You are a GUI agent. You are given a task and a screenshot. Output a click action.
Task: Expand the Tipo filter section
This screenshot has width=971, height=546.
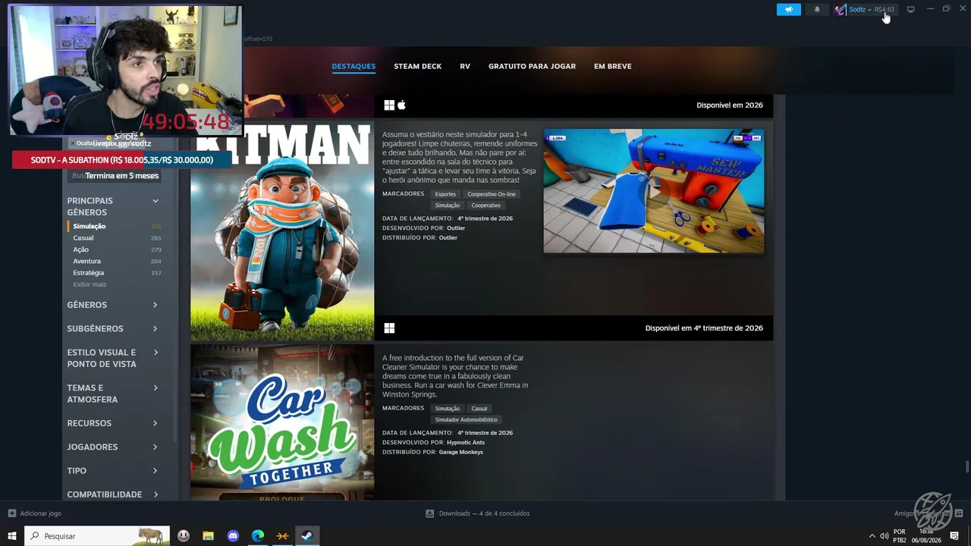(112, 470)
